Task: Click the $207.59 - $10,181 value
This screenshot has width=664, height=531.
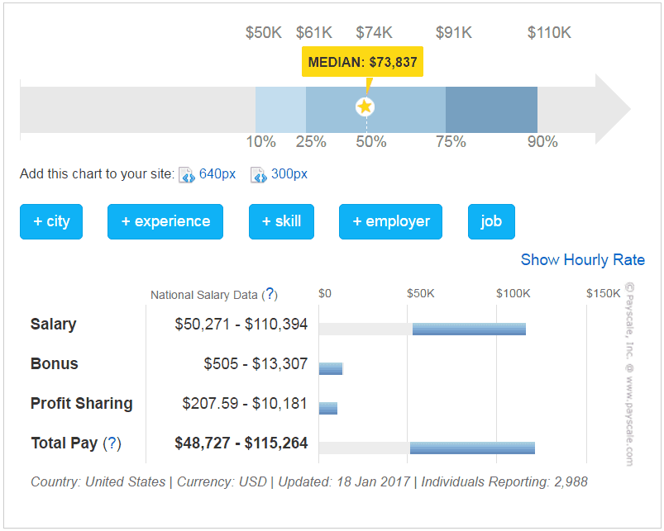Action: coord(244,403)
